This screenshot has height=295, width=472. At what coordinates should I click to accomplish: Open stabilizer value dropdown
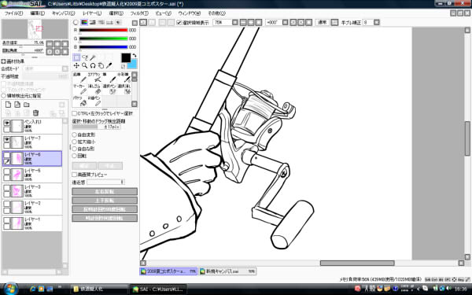point(377,22)
